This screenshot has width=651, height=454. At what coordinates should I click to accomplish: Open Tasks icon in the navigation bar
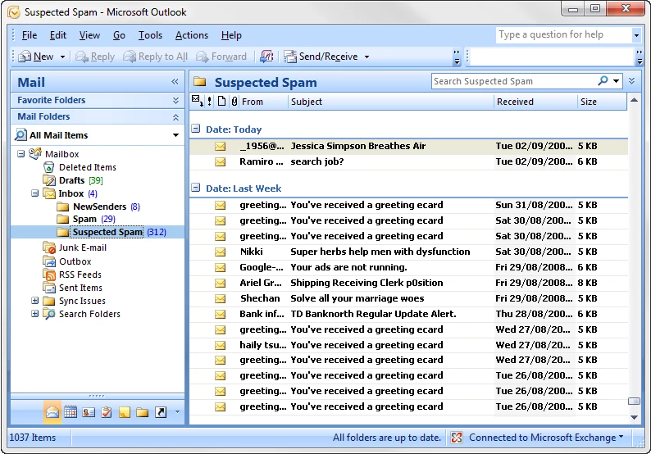tap(107, 412)
